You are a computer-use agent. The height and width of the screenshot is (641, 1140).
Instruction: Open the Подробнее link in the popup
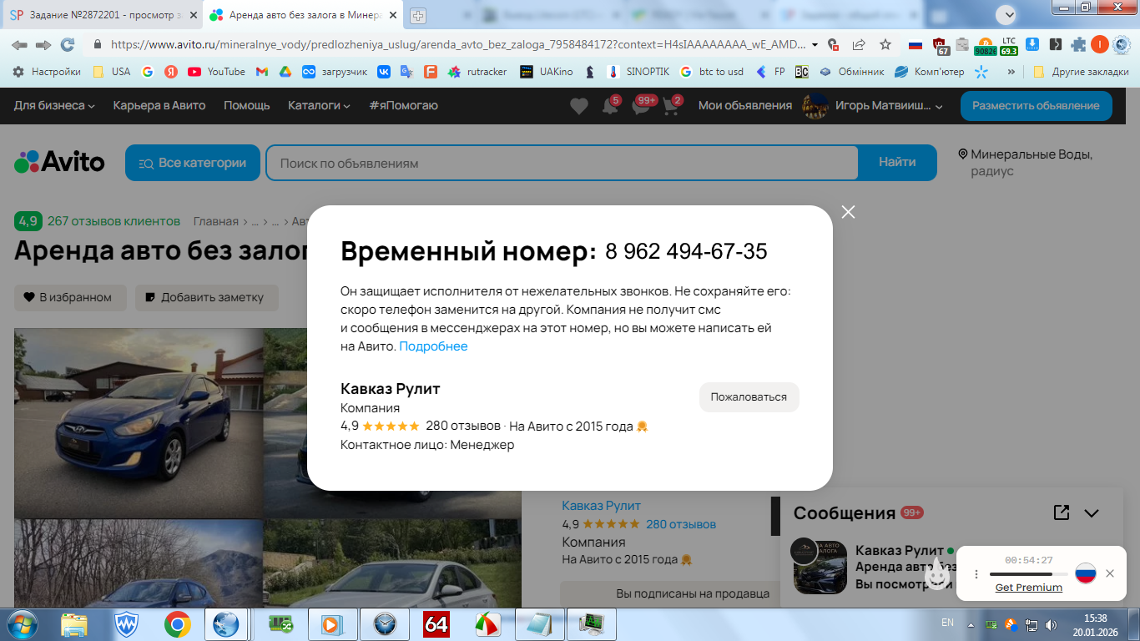point(433,346)
